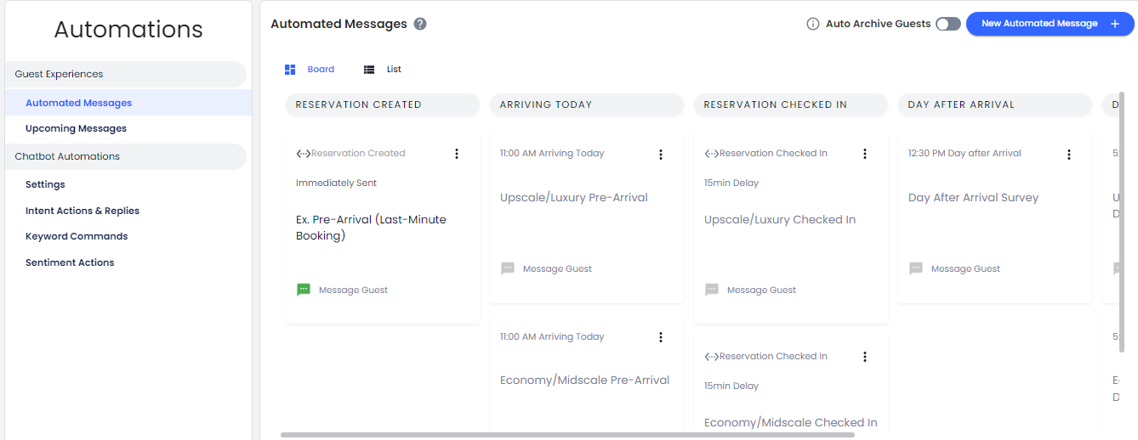Open Intent Actions & Replies page
This screenshot has height=440, width=1138.
[x=83, y=211]
